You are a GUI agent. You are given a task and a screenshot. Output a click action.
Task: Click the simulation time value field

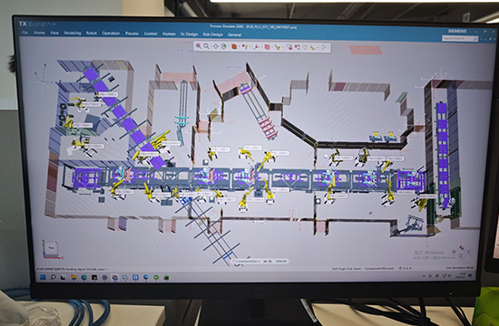click(x=281, y=261)
